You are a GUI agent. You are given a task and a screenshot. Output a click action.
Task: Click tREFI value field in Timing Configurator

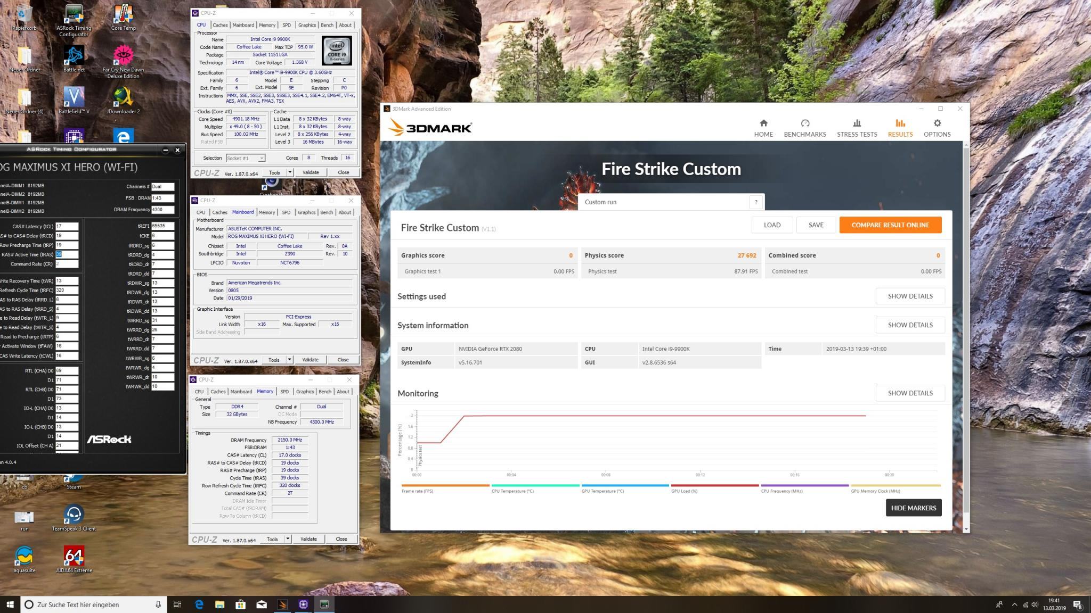pos(162,226)
